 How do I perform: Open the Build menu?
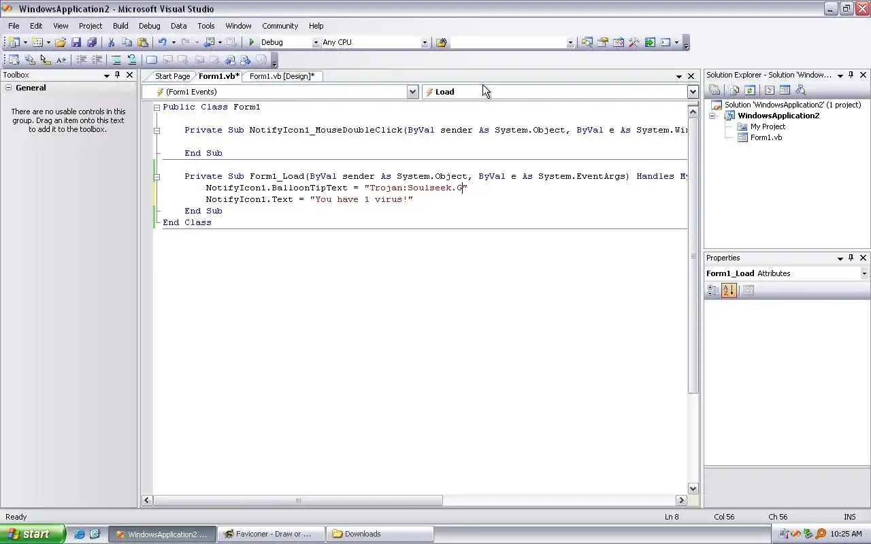[x=120, y=26]
